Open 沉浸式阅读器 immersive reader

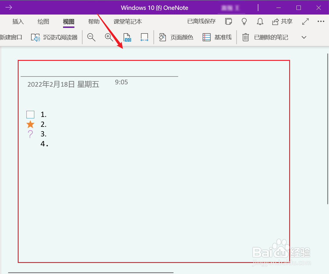click(54, 37)
